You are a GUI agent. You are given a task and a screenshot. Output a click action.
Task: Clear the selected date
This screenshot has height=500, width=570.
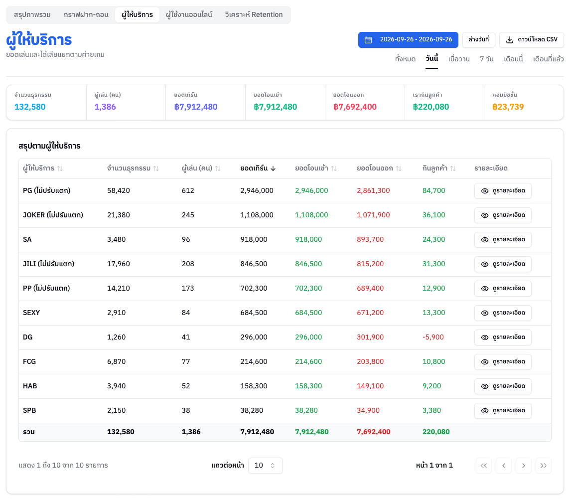479,40
